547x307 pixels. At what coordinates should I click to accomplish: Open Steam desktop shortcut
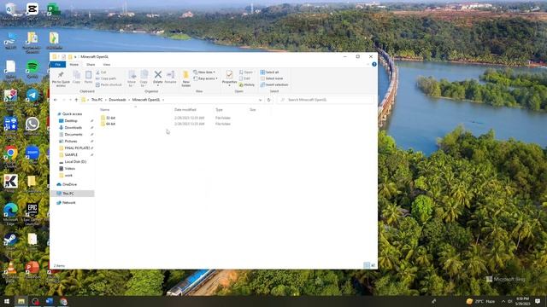point(11,240)
